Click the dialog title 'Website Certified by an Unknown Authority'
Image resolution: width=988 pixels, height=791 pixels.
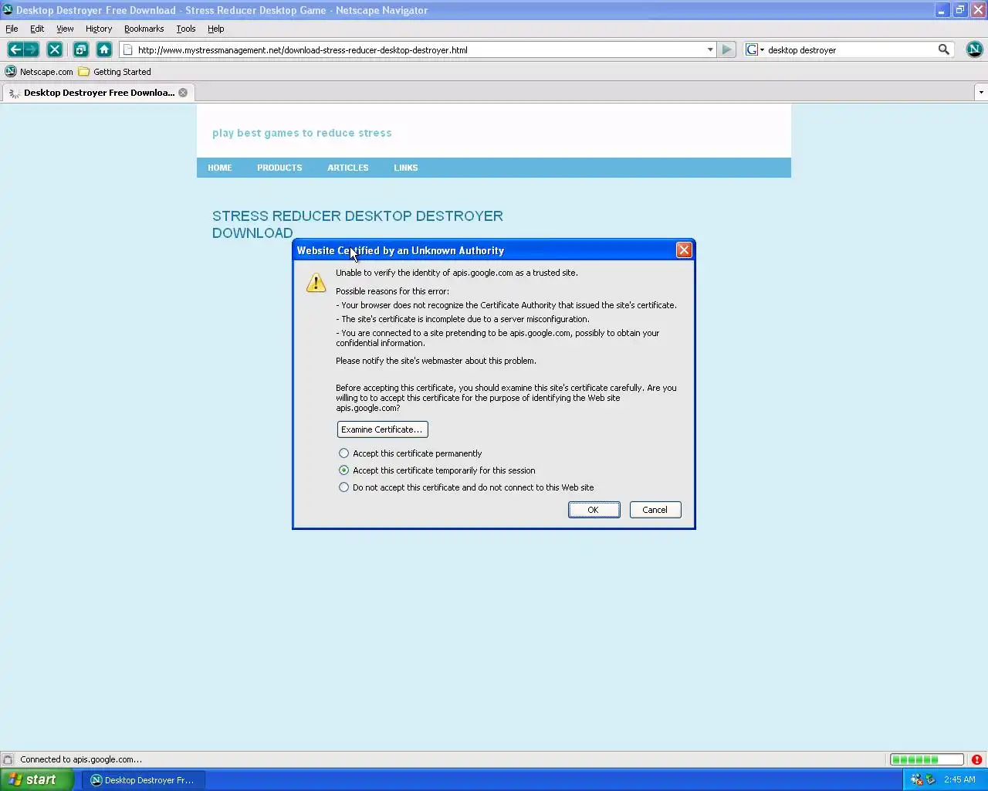click(x=401, y=250)
